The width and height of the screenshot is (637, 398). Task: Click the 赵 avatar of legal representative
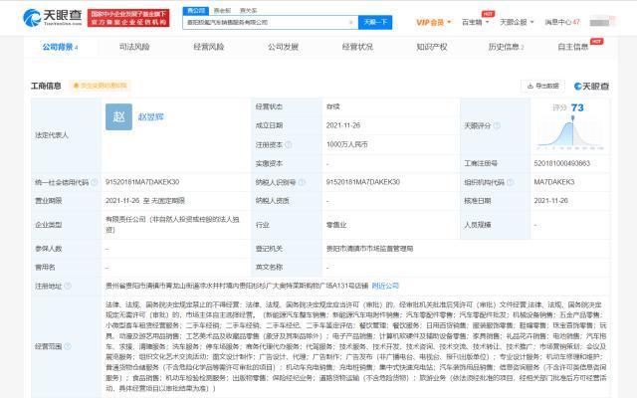coord(119,116)
